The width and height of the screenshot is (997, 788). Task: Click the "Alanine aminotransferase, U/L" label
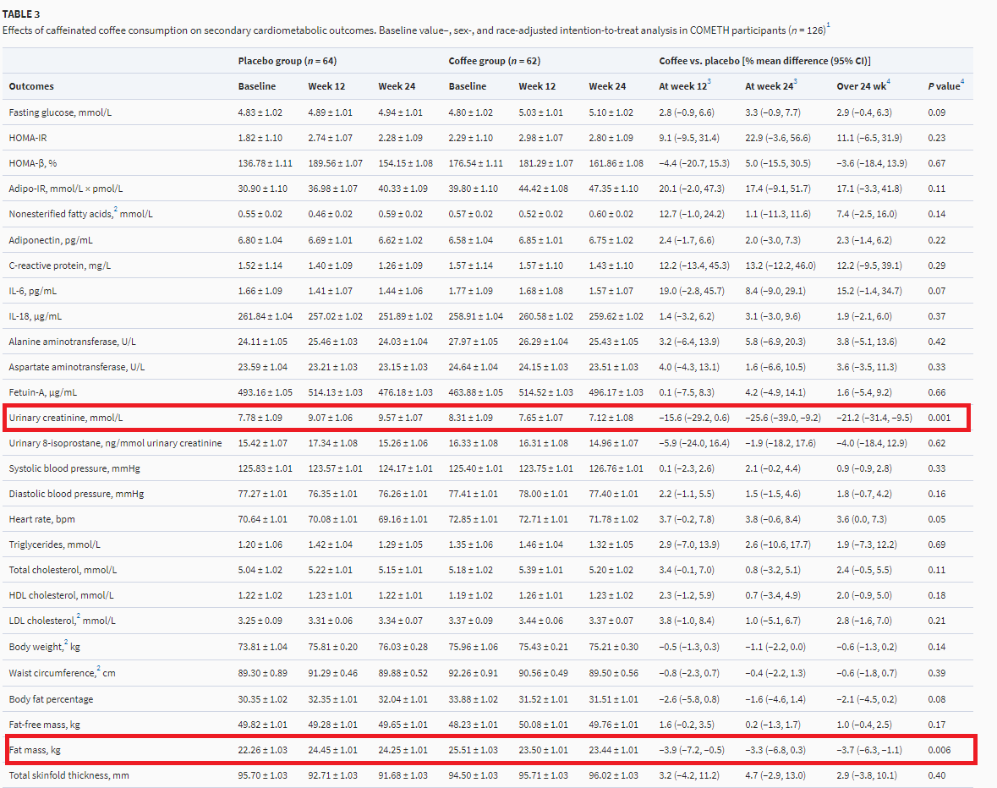click(73, 342)
